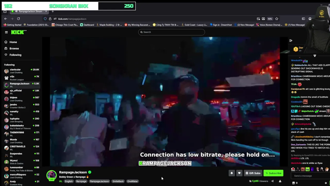Select sjc_official in the Following list

pyautogui.click(x=22, y=92)
